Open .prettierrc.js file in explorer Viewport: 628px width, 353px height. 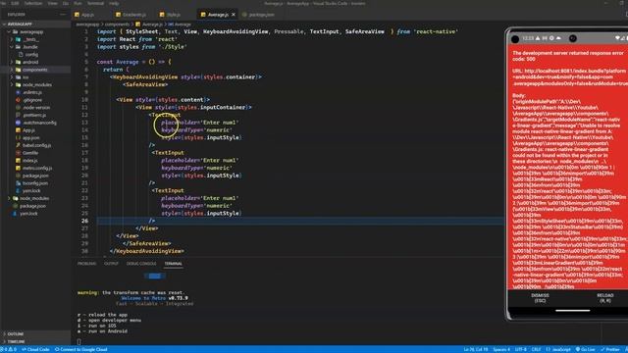pyautogui.click(x=34, y=116)
